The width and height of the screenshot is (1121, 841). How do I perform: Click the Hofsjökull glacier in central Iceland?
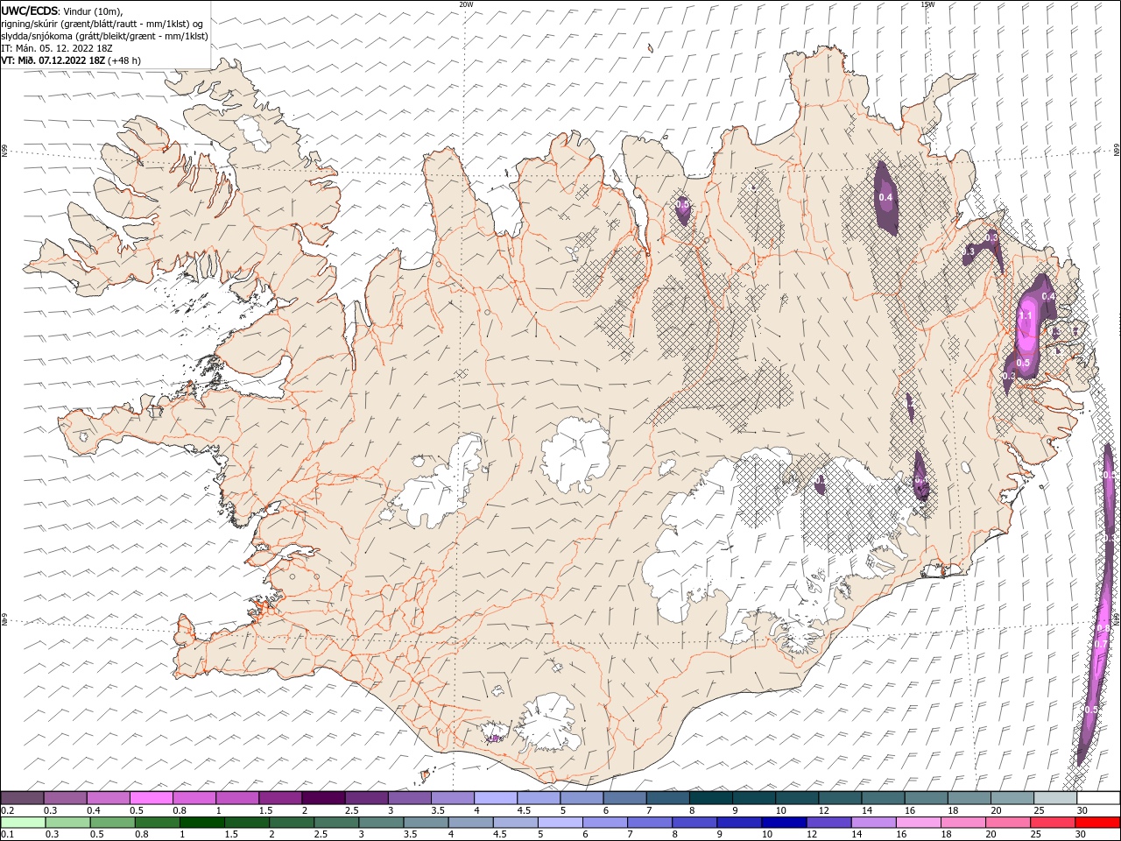coord(575,456)
